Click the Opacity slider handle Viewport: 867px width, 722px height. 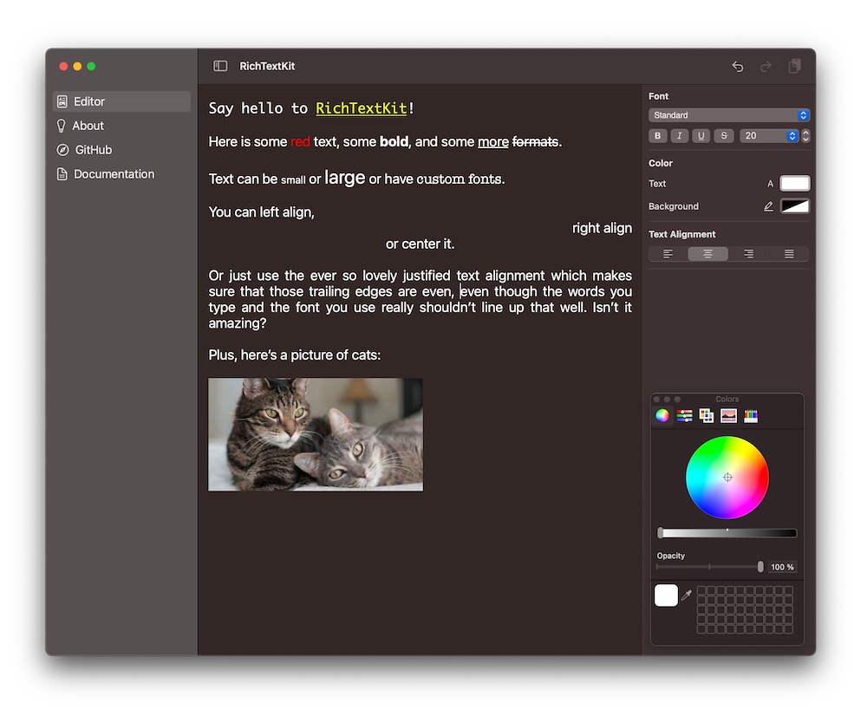(760, 567)
